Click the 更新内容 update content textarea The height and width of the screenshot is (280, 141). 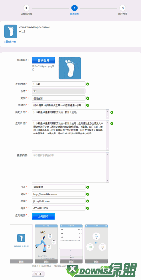(x=71, y=168)
